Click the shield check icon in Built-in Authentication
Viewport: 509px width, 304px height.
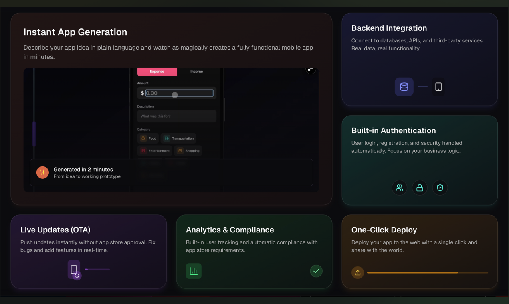440,188
